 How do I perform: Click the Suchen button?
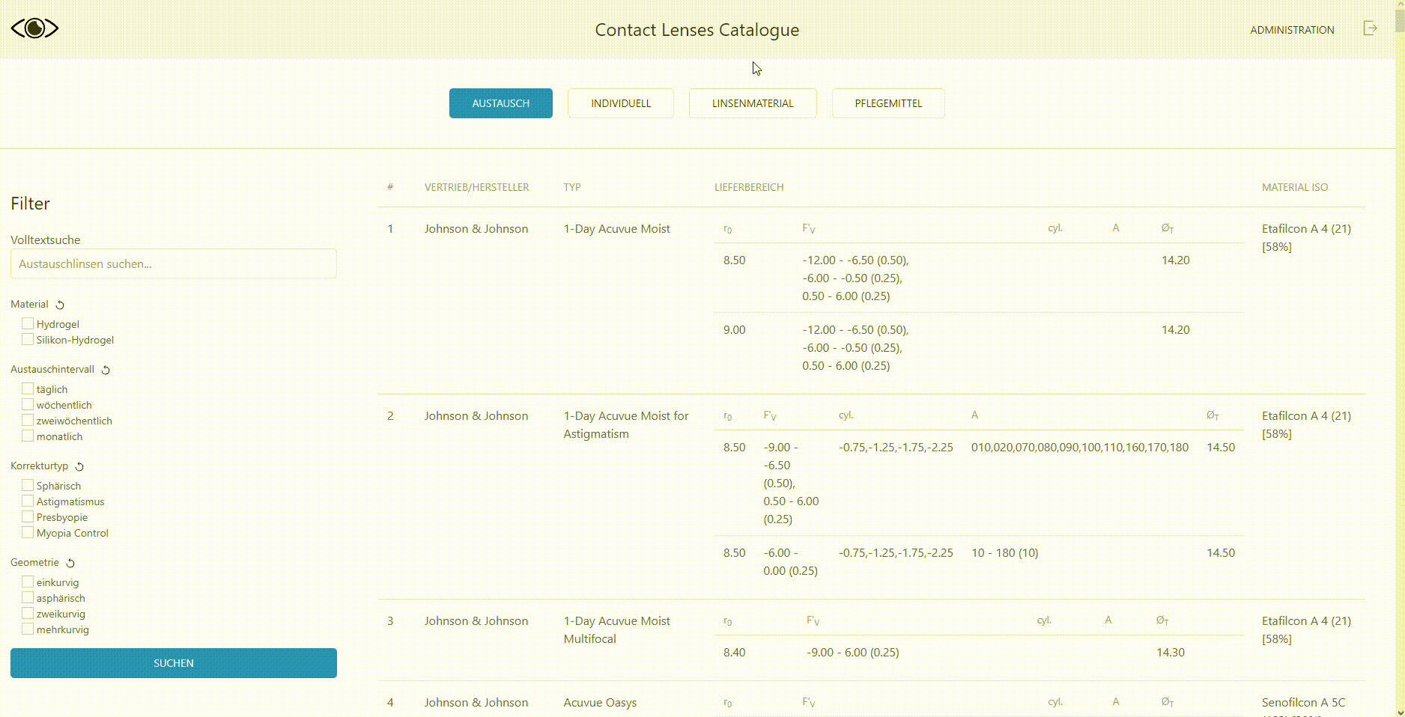point(174,663)
